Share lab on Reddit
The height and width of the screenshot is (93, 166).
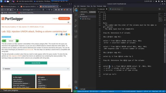point(64,34)
